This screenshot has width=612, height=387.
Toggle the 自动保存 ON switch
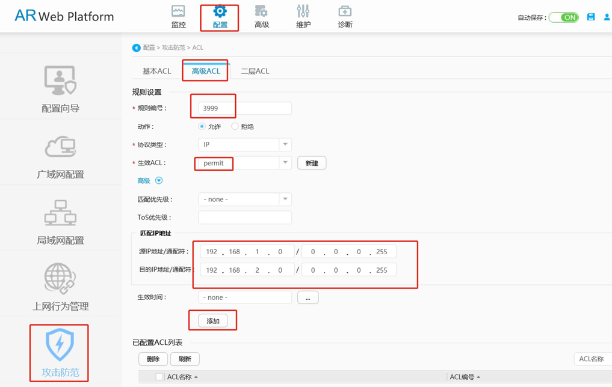[x=564, y=17]
